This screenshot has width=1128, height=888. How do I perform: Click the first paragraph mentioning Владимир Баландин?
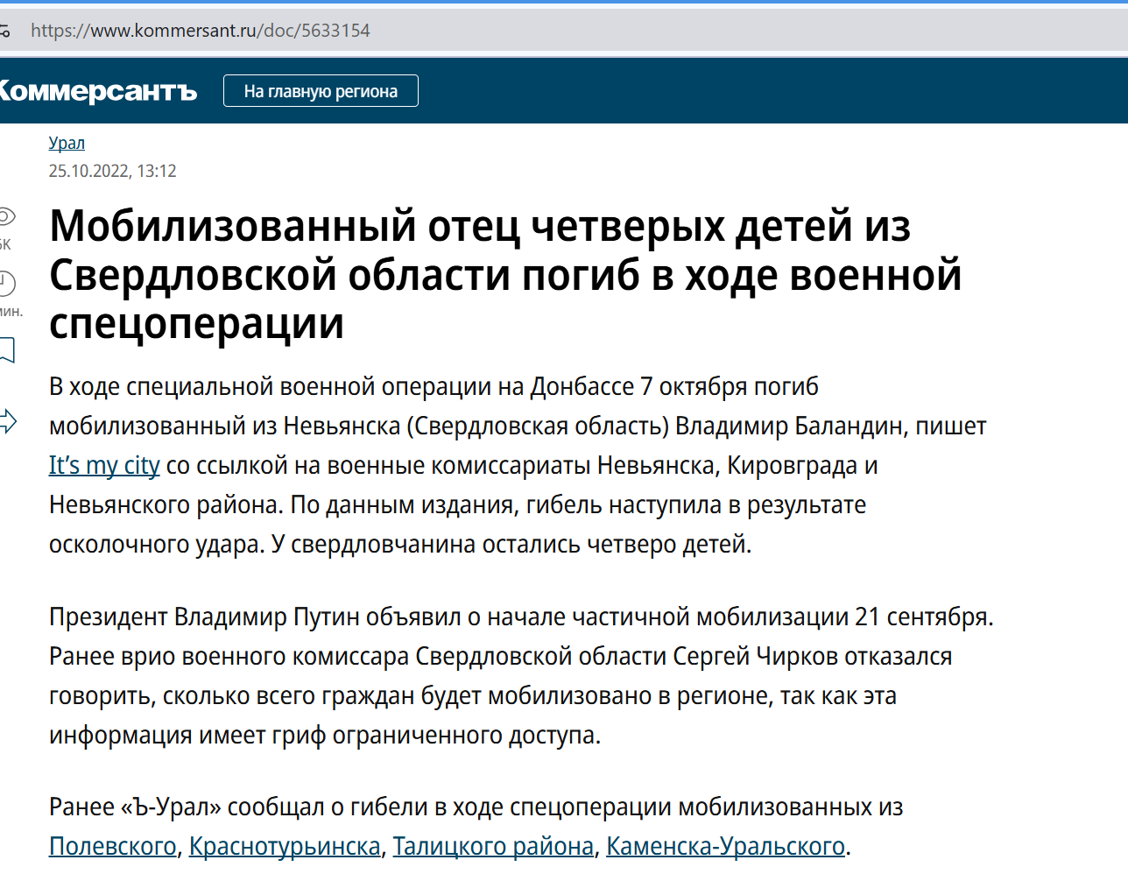(517, 465)
